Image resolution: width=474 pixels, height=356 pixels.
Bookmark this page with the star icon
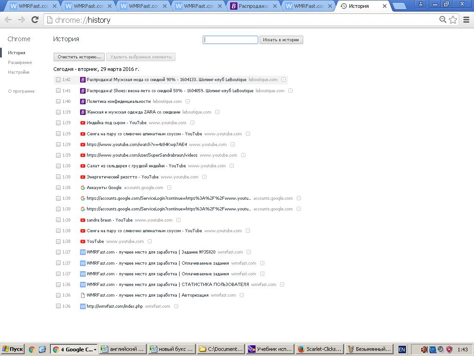[x=453, y=19]
